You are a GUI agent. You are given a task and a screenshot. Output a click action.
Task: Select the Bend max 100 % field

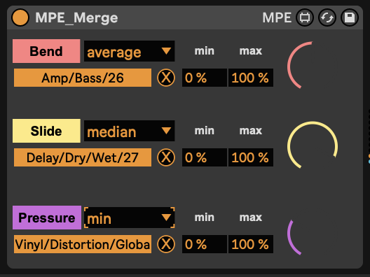coord(251,78)
